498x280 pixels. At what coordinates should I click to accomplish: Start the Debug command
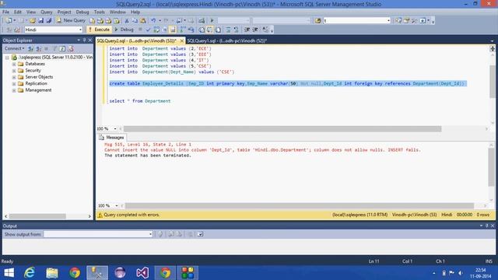click(x=124, y=30)
